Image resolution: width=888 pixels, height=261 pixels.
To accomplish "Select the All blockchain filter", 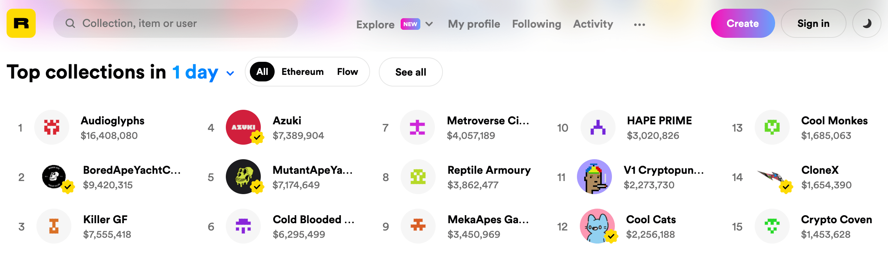I will pos(262,72).
